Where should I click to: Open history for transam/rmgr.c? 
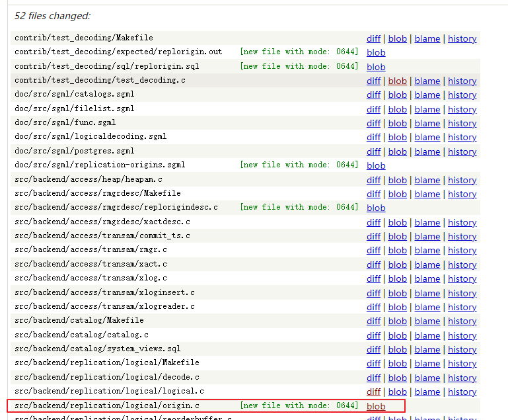tap(462, 250)
